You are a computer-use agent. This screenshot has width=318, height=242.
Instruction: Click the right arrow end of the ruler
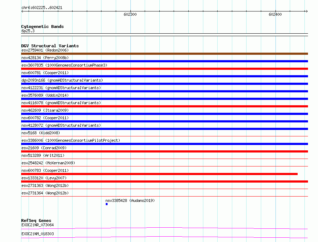[307, 11]
